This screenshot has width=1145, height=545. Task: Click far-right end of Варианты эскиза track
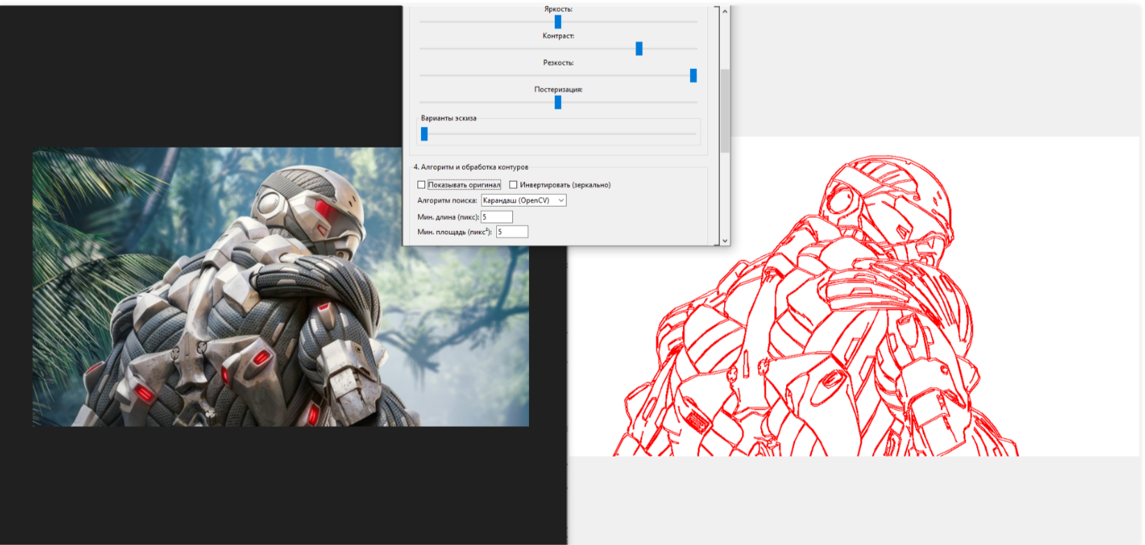point(693,134)
